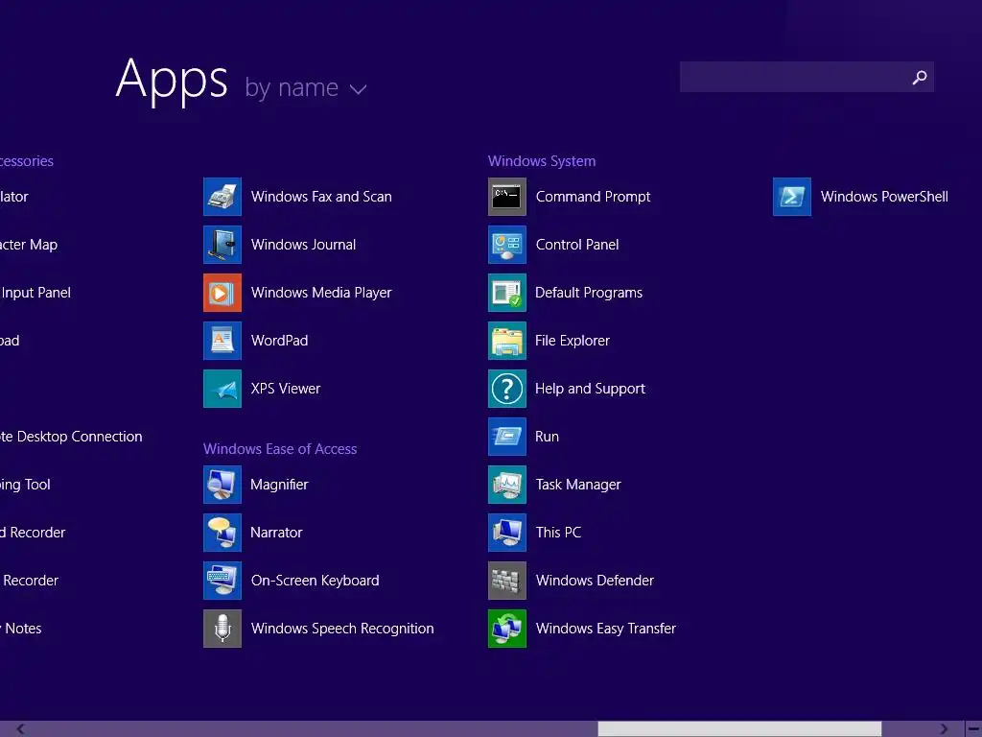The width and height of the screenshot is (982, 737).
Task: Open the Run dialog icon
Action: (507, 437)
